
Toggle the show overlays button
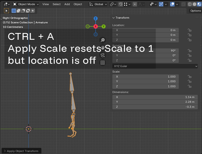point(172,4)
